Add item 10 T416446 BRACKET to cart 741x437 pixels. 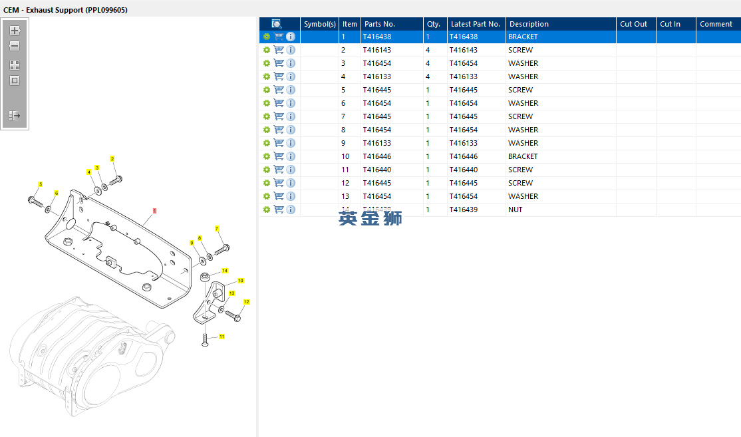[279, 156]
